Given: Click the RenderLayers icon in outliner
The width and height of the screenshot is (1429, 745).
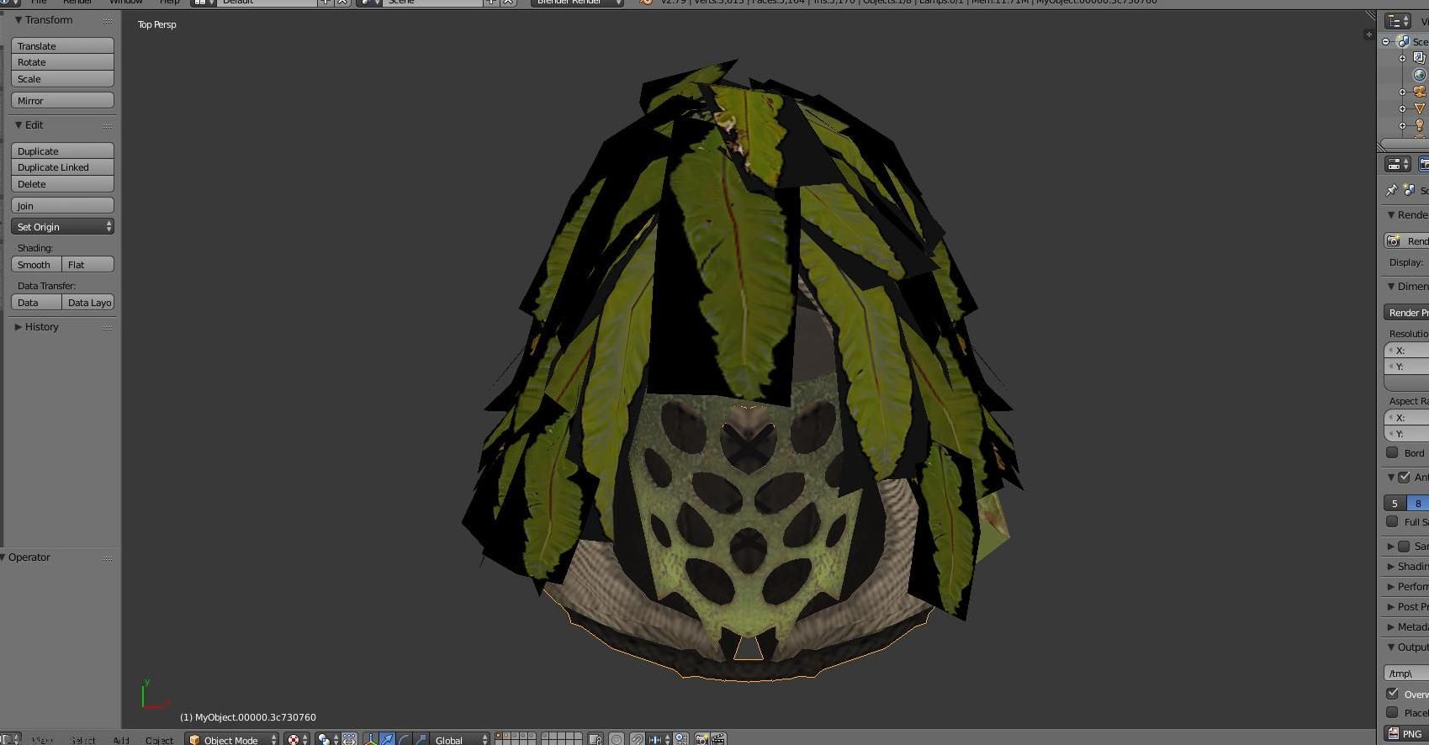Looking at the screenshot, I should (1420, 58).
